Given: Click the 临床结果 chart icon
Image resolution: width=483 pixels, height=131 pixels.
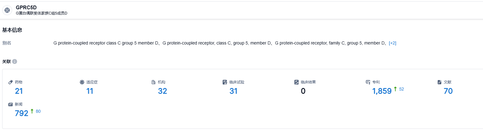Looking at the screenshot, I should pyautogui.click(x=297, y=82).
